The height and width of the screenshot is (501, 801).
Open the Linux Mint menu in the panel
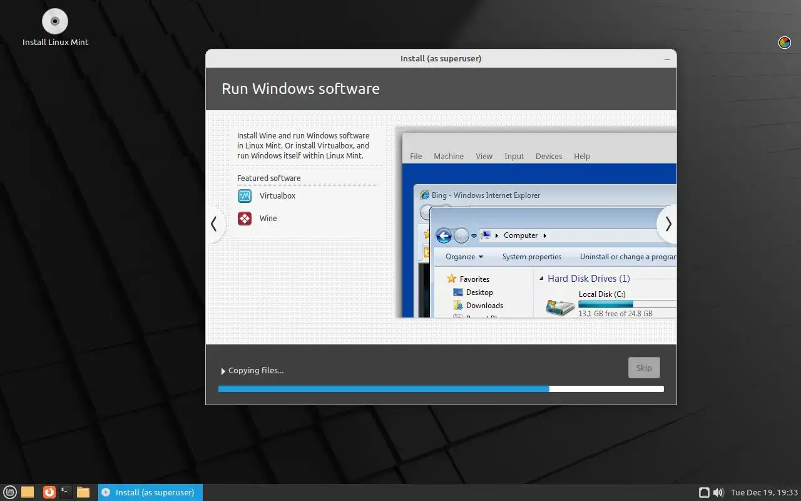click(x=11, y=492)
